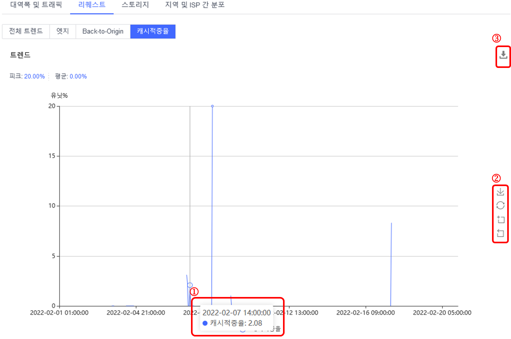Screen dimensions: 511x339
Task: Click the 2022-02-07 14:00:00 tooltip
Action: (x=236, y=317)
